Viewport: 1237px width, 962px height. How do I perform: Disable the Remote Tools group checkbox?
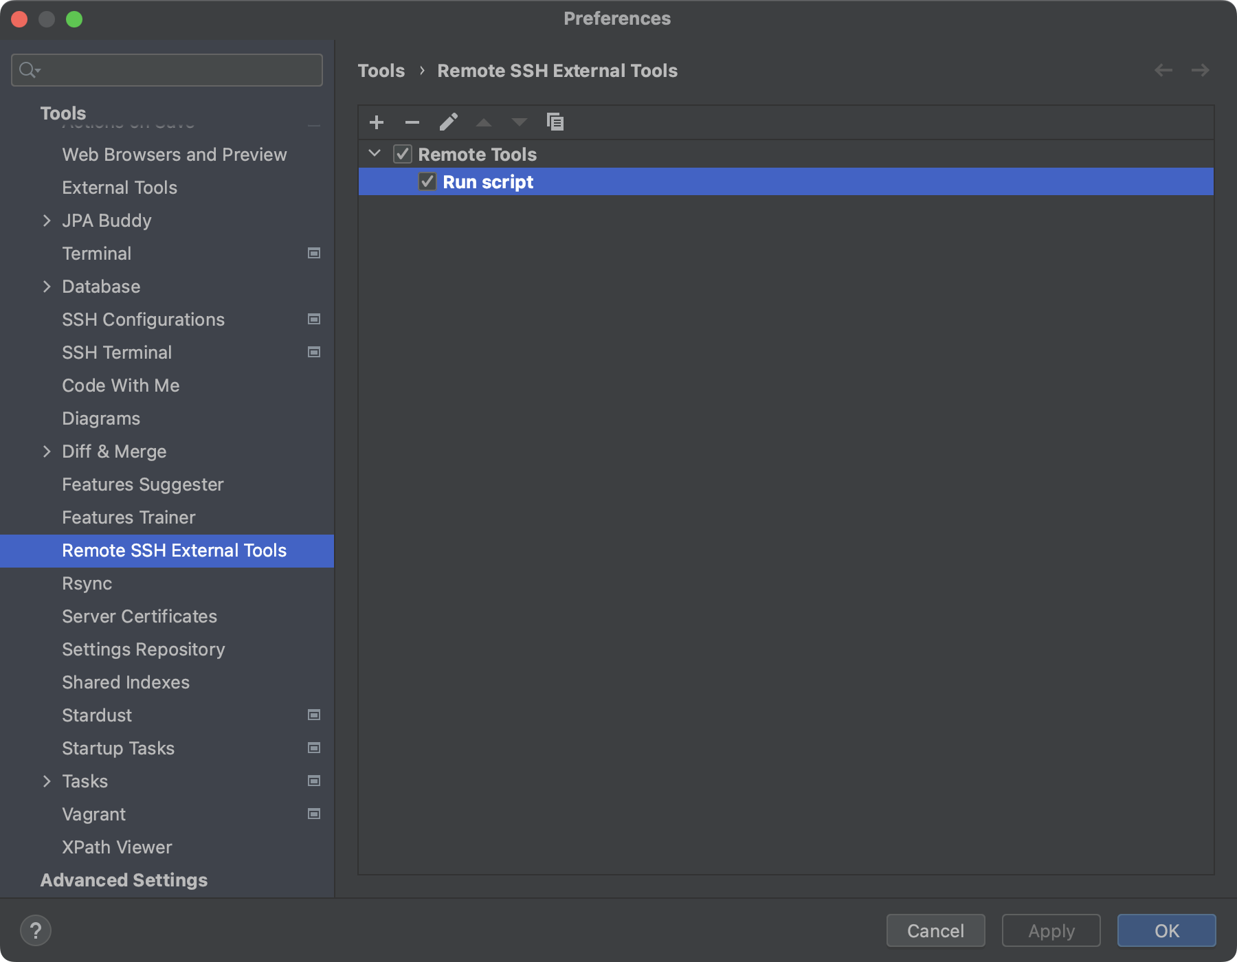click(403, 154)
